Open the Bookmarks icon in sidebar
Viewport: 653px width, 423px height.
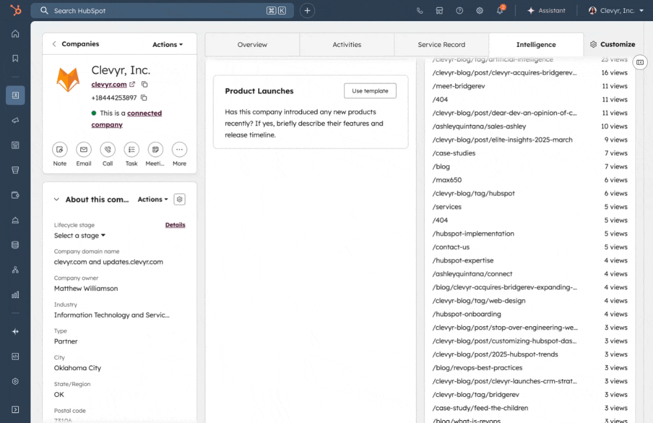[x=15, y=58]
